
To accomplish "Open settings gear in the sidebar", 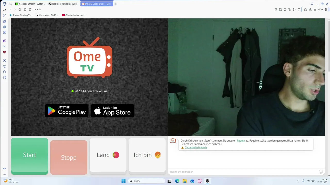I will (x=4, y=78).
